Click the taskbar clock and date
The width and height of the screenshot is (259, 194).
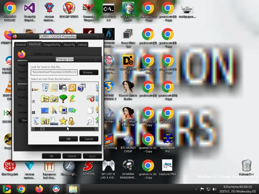[x=238, y=189]
